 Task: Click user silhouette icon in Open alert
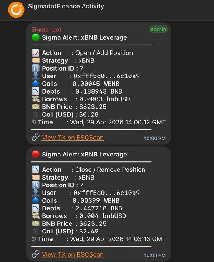[x=35, y=76]
